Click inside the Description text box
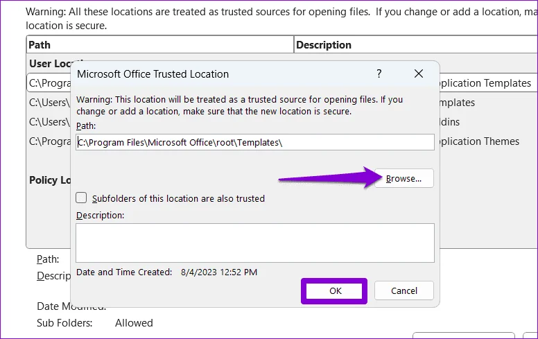Screen dimensions: 538x339 [x=255, y=243]
